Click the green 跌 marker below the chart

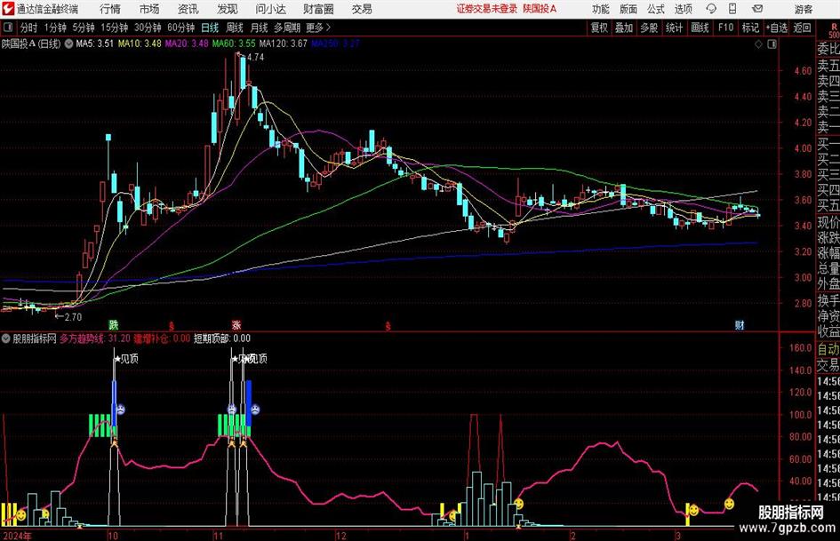point(114,324)
